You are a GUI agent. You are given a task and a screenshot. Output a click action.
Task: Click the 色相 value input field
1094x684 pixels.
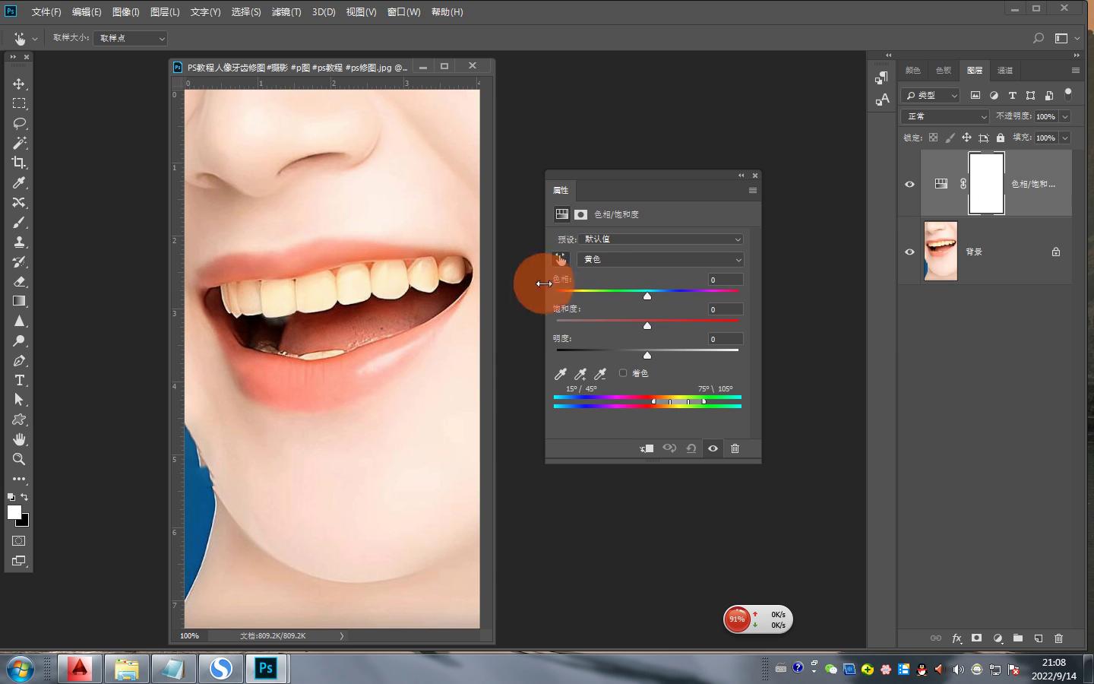tap(725, 280)
